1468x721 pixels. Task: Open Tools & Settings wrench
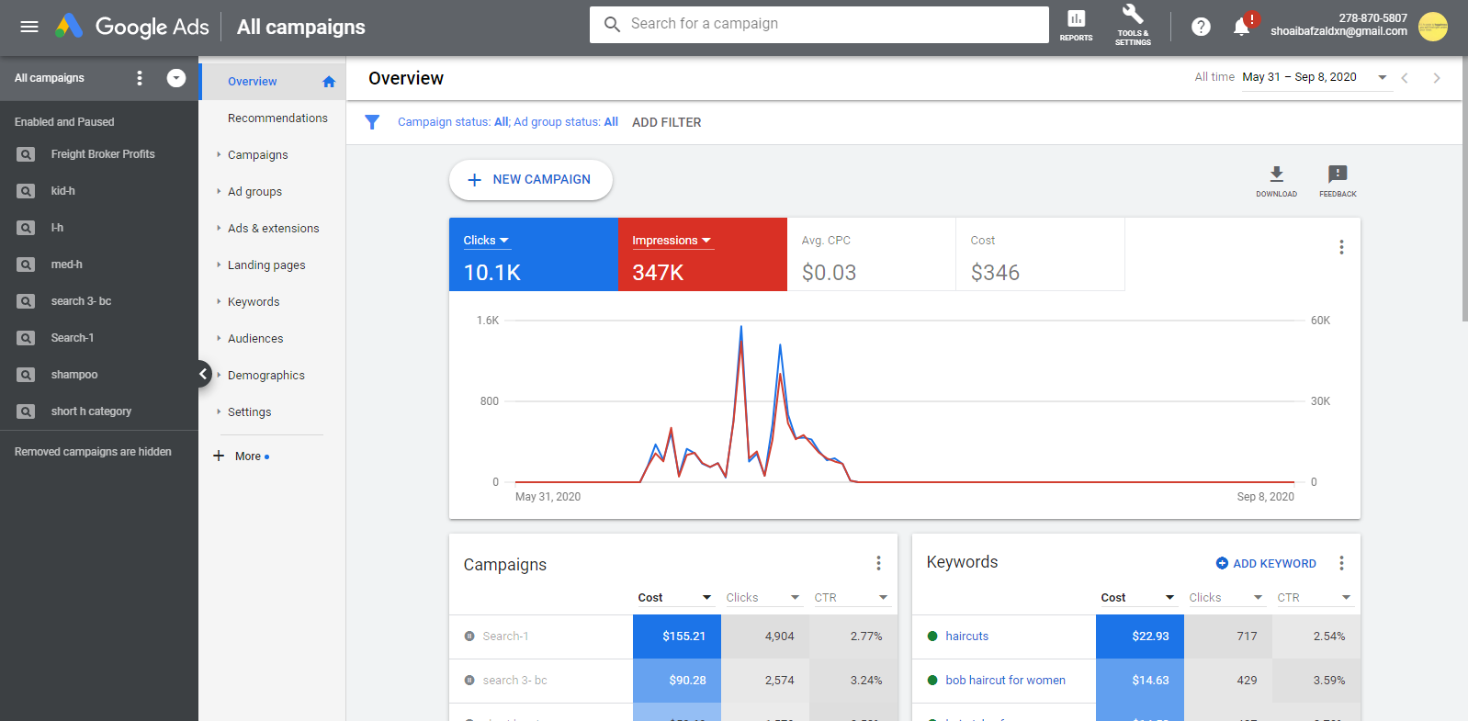(x=1133, y=24)
